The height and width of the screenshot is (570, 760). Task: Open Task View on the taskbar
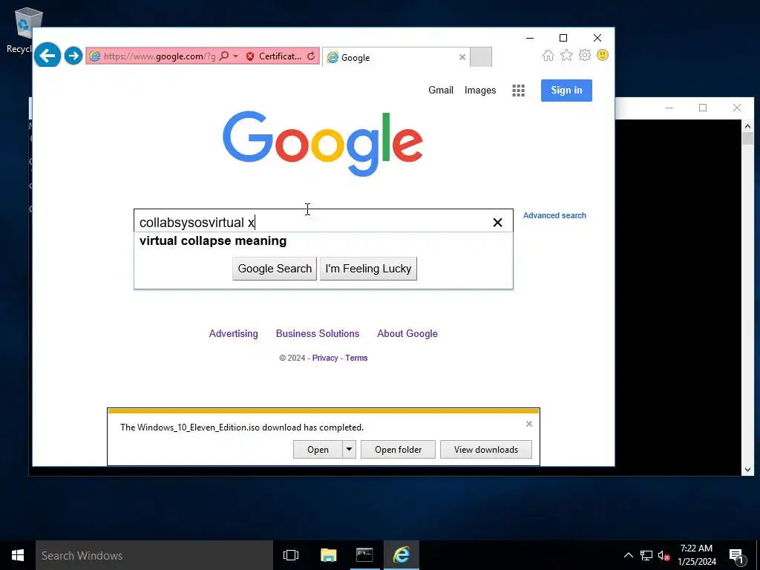click(x=291, y=555)
